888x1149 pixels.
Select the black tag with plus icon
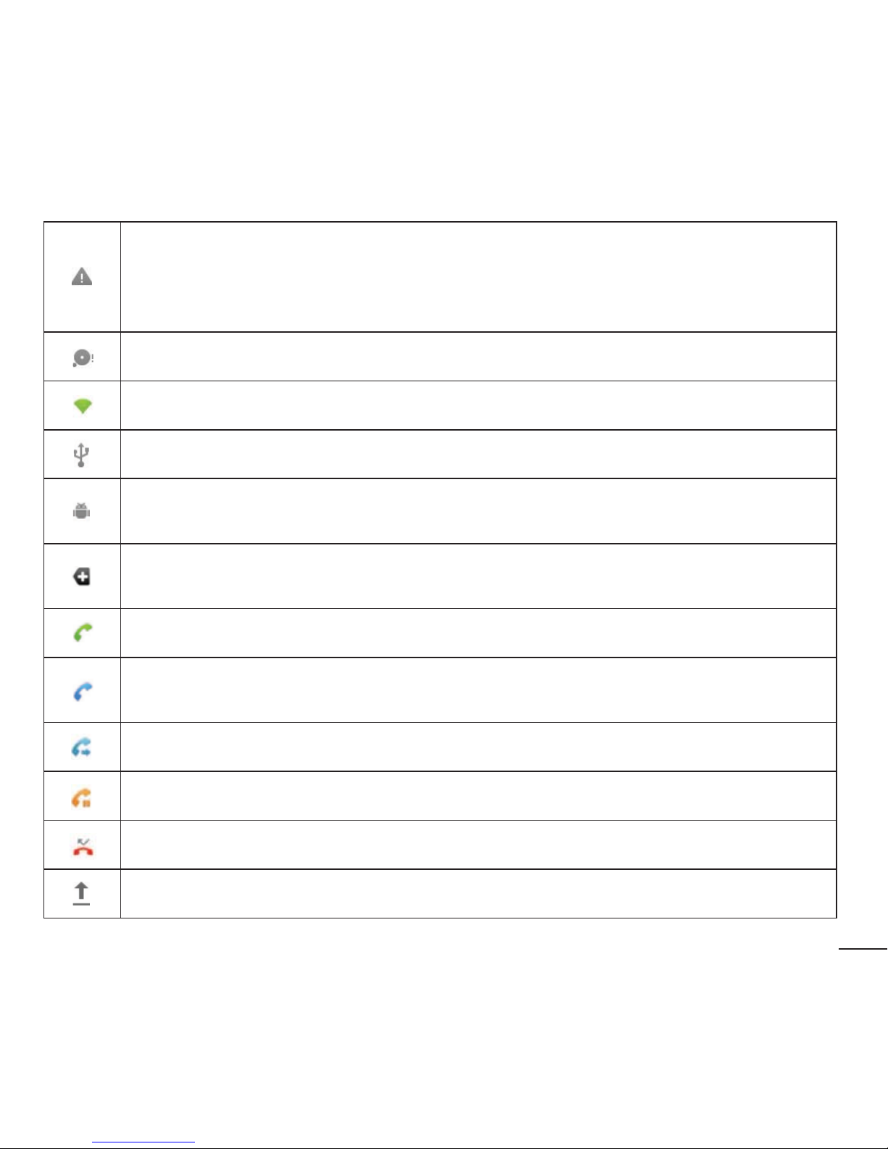(x=82, y=577)
